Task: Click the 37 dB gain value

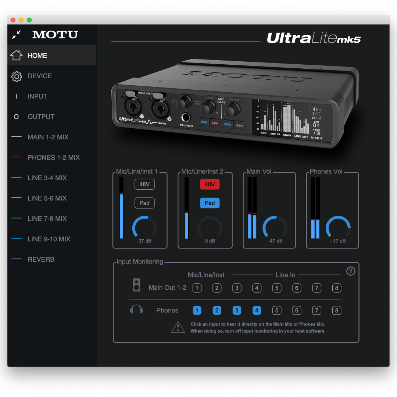Action: coord(145,241)
